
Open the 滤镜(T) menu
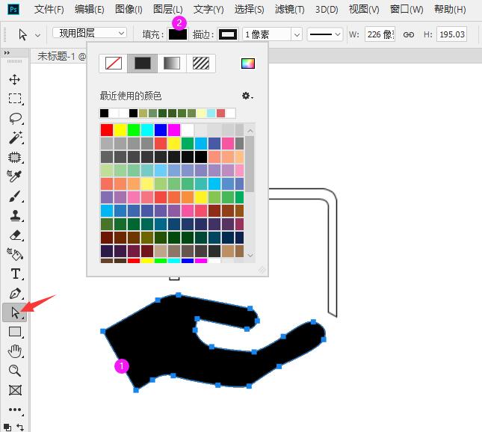pos(289,10)
